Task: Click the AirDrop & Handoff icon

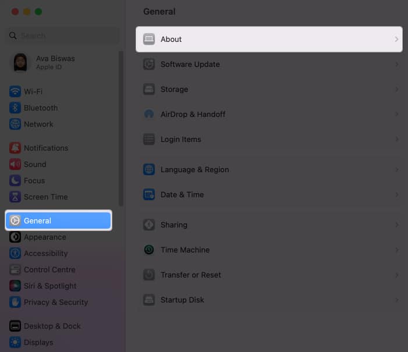Action: coord(149,114)
